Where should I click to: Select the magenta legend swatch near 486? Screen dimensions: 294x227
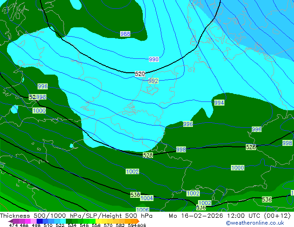[x=28, y=221]
